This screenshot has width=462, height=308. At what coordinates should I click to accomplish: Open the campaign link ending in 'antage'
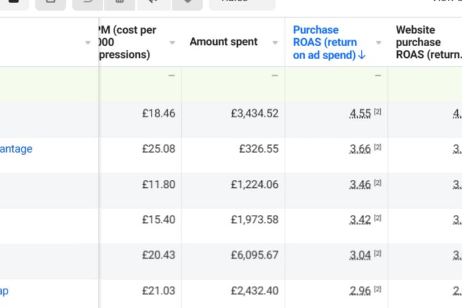point(16,149)
